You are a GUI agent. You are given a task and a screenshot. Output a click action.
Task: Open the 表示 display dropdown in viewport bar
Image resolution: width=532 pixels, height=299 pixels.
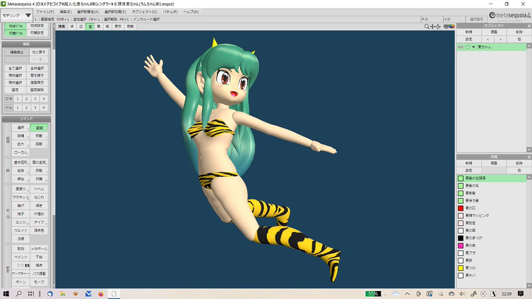pos(118,27)
